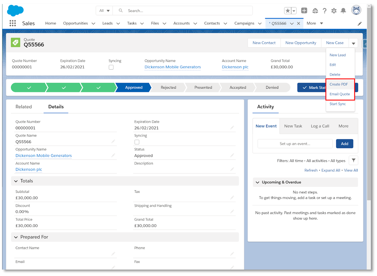Open the help question mark icon
The width and height of the screenshot is (377, 276).
point(325,11)
